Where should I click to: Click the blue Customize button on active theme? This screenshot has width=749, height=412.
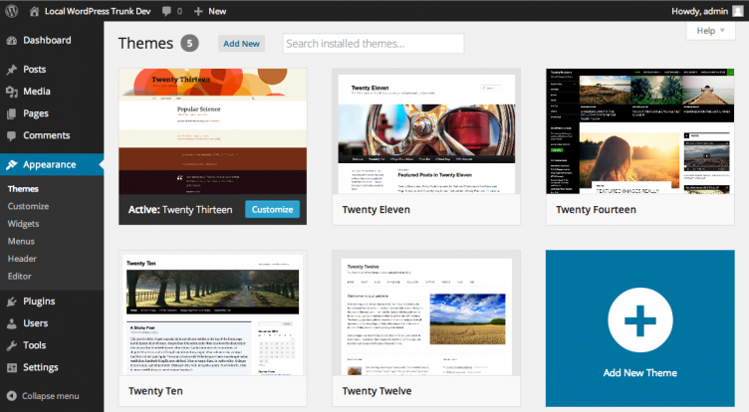click(x=272, y=209)
